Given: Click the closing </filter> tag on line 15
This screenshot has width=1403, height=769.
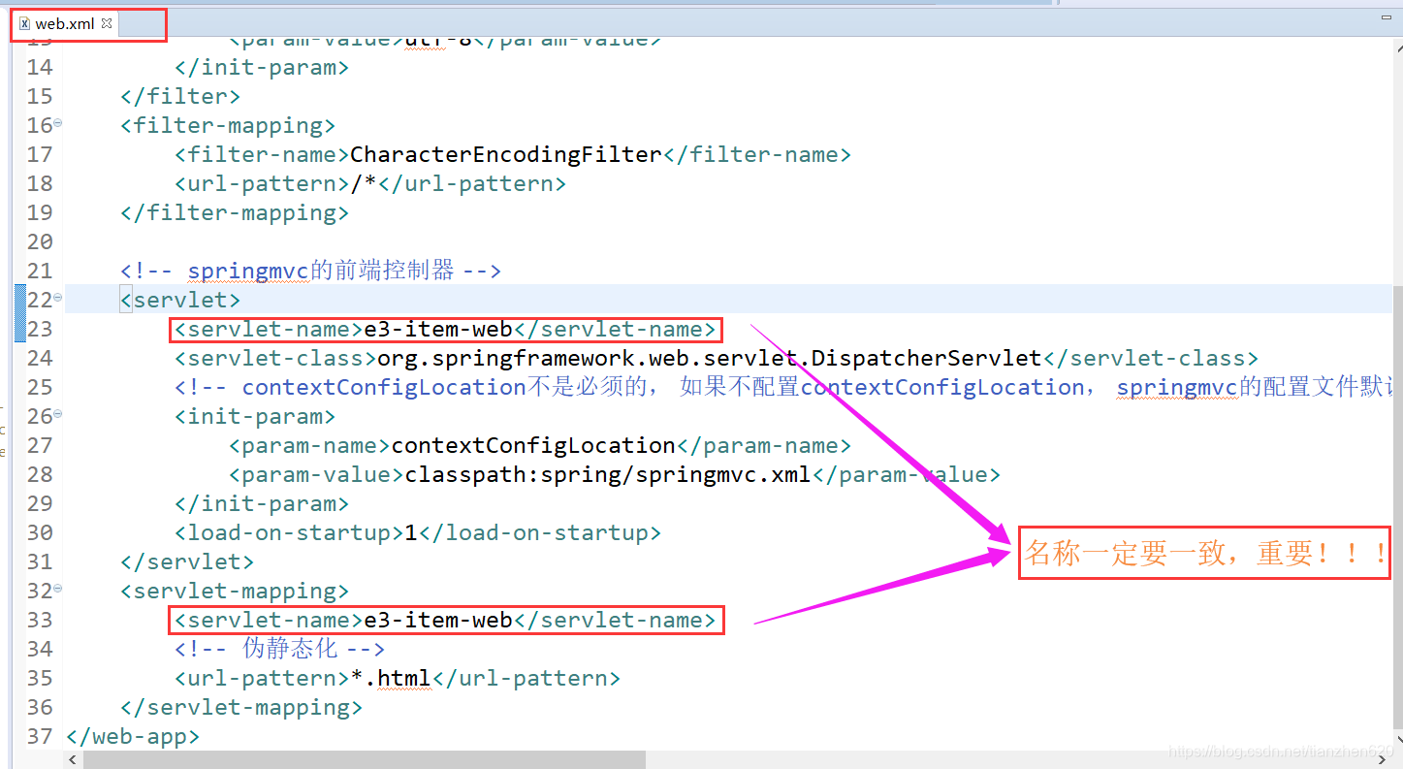Looking at the screenshot, I should coord(180,96).
